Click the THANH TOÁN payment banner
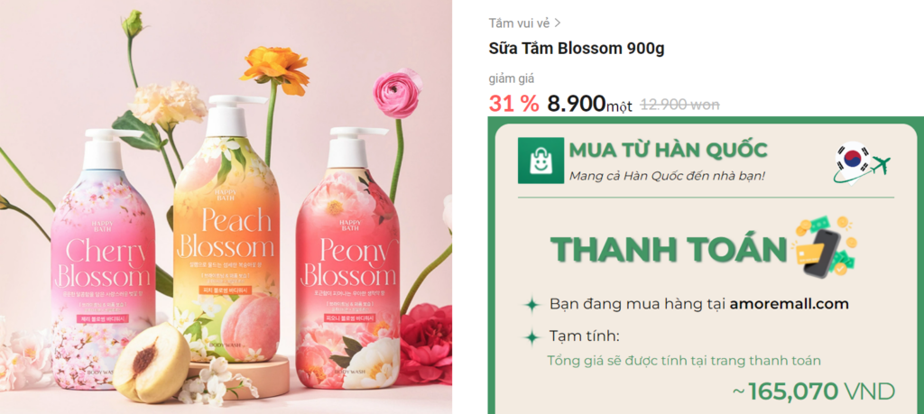 tap(670, 250)
